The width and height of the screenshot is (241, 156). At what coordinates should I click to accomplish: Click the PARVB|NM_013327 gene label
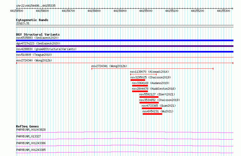coord(28,136)
